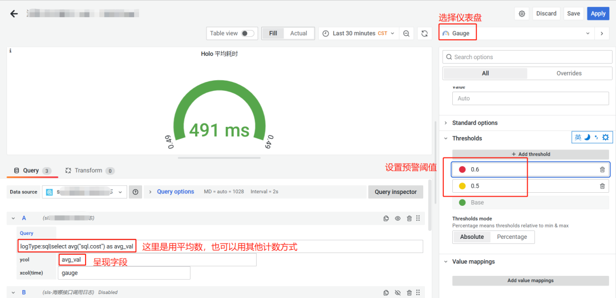Open the Query inspector
Viewport: 616px width, 298px height.
tap(396, 192)
